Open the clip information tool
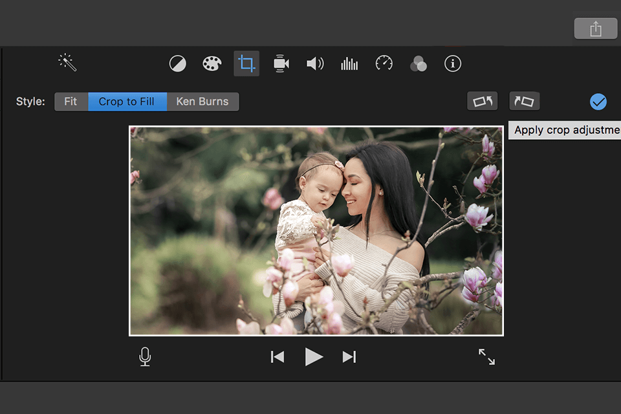621x414 pixels. coord(453,63)
